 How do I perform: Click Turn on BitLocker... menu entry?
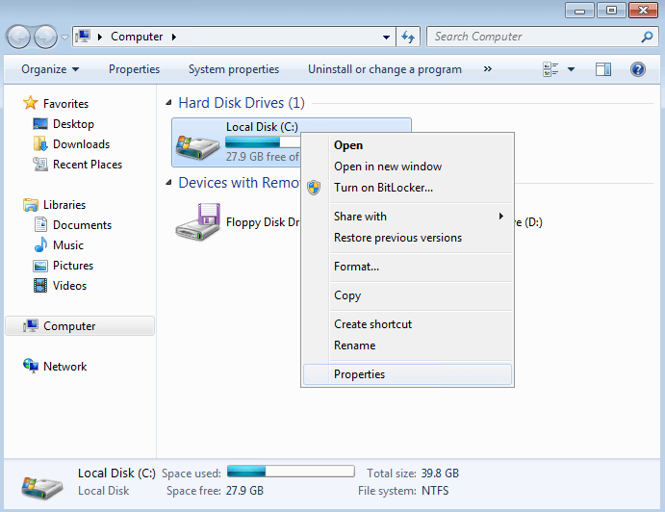383,188
